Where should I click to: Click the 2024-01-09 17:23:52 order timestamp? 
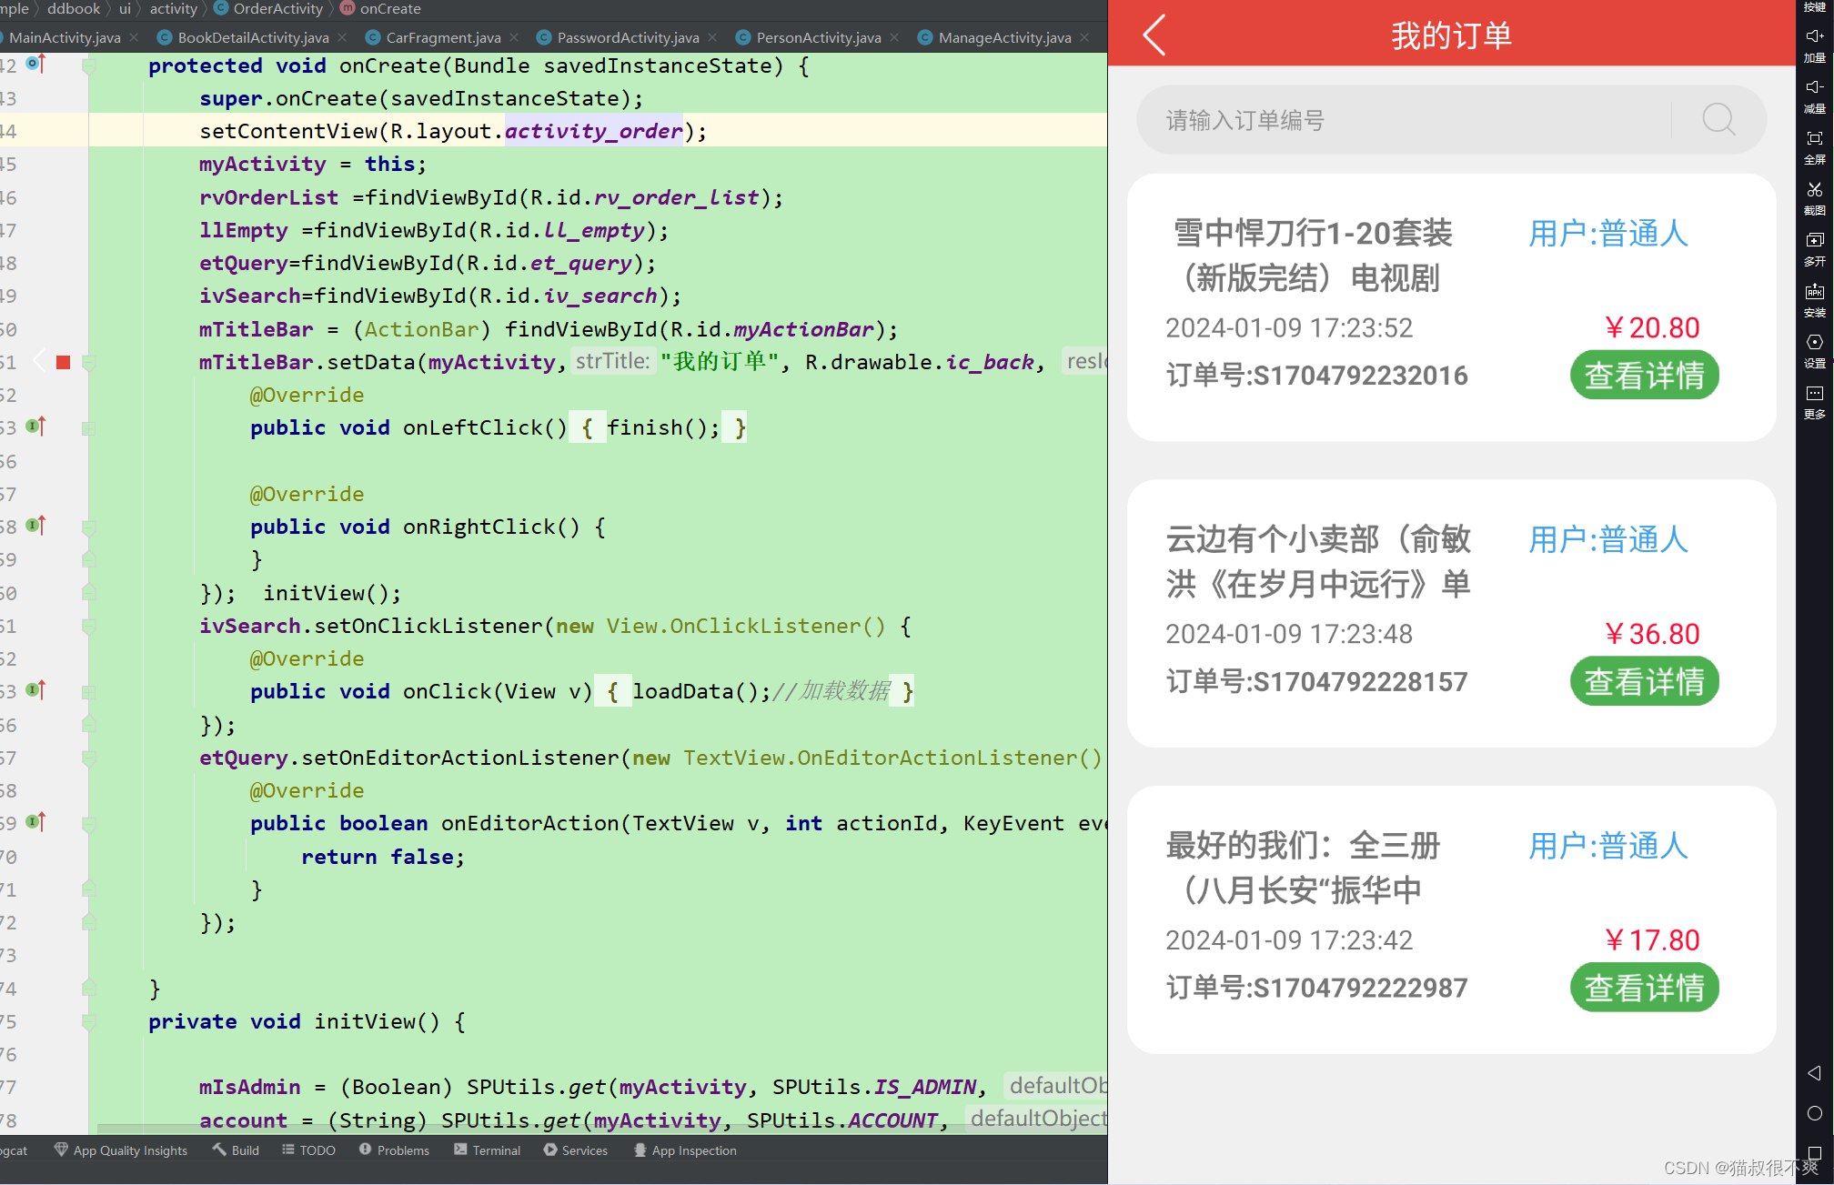pyautogui.click(x=1289, y=327)
